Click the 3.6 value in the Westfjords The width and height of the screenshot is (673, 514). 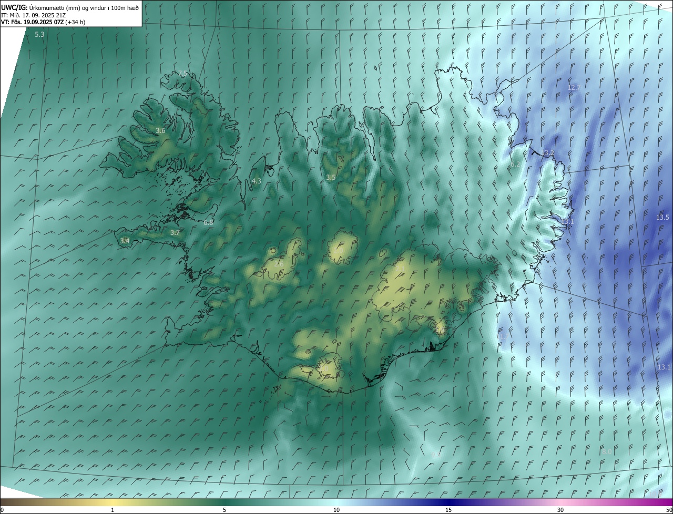pyautogui.click(x=160, y=131)
